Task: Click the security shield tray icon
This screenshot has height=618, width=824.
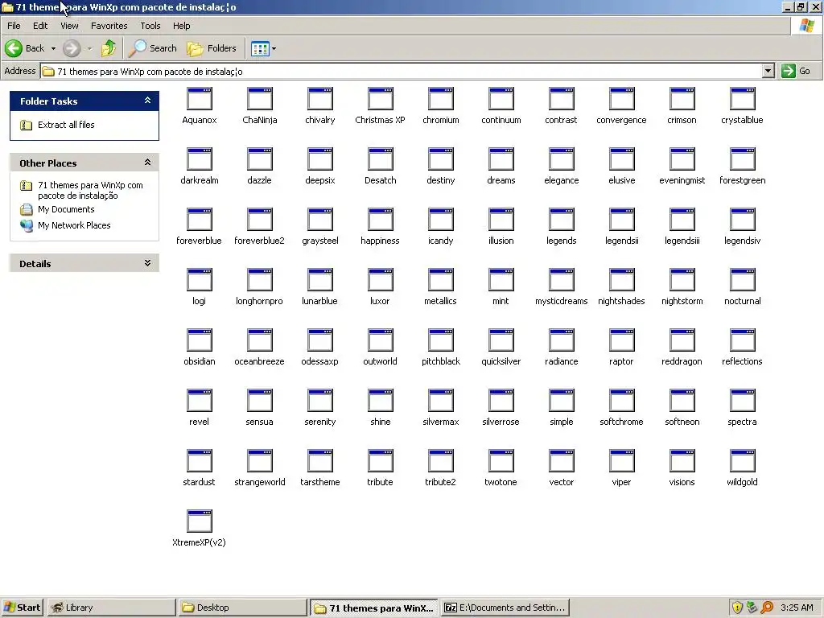Action: point(737,608)
